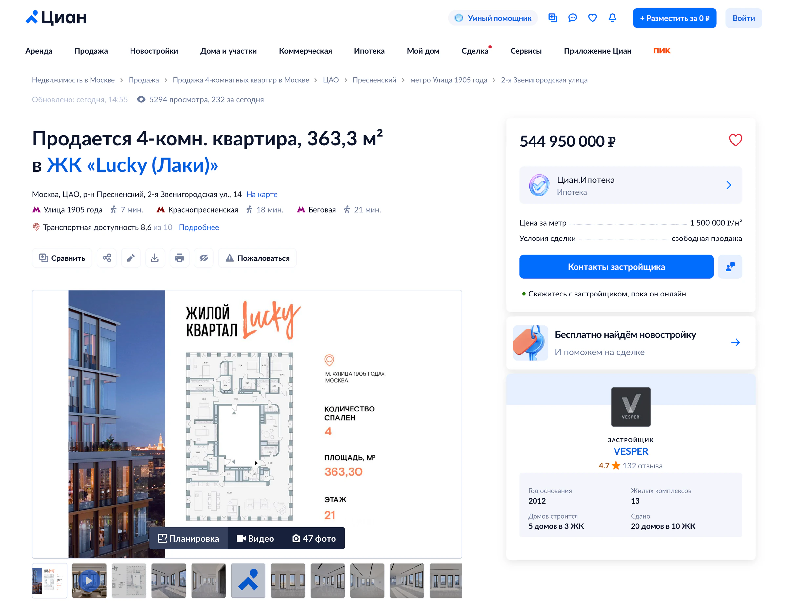Viewport: 787px width, 611px height.
Task: Click the Умный помощник button
Action: (493, 18)
